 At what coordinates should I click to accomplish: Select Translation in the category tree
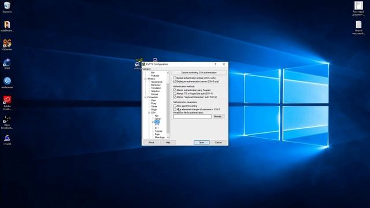156,88
